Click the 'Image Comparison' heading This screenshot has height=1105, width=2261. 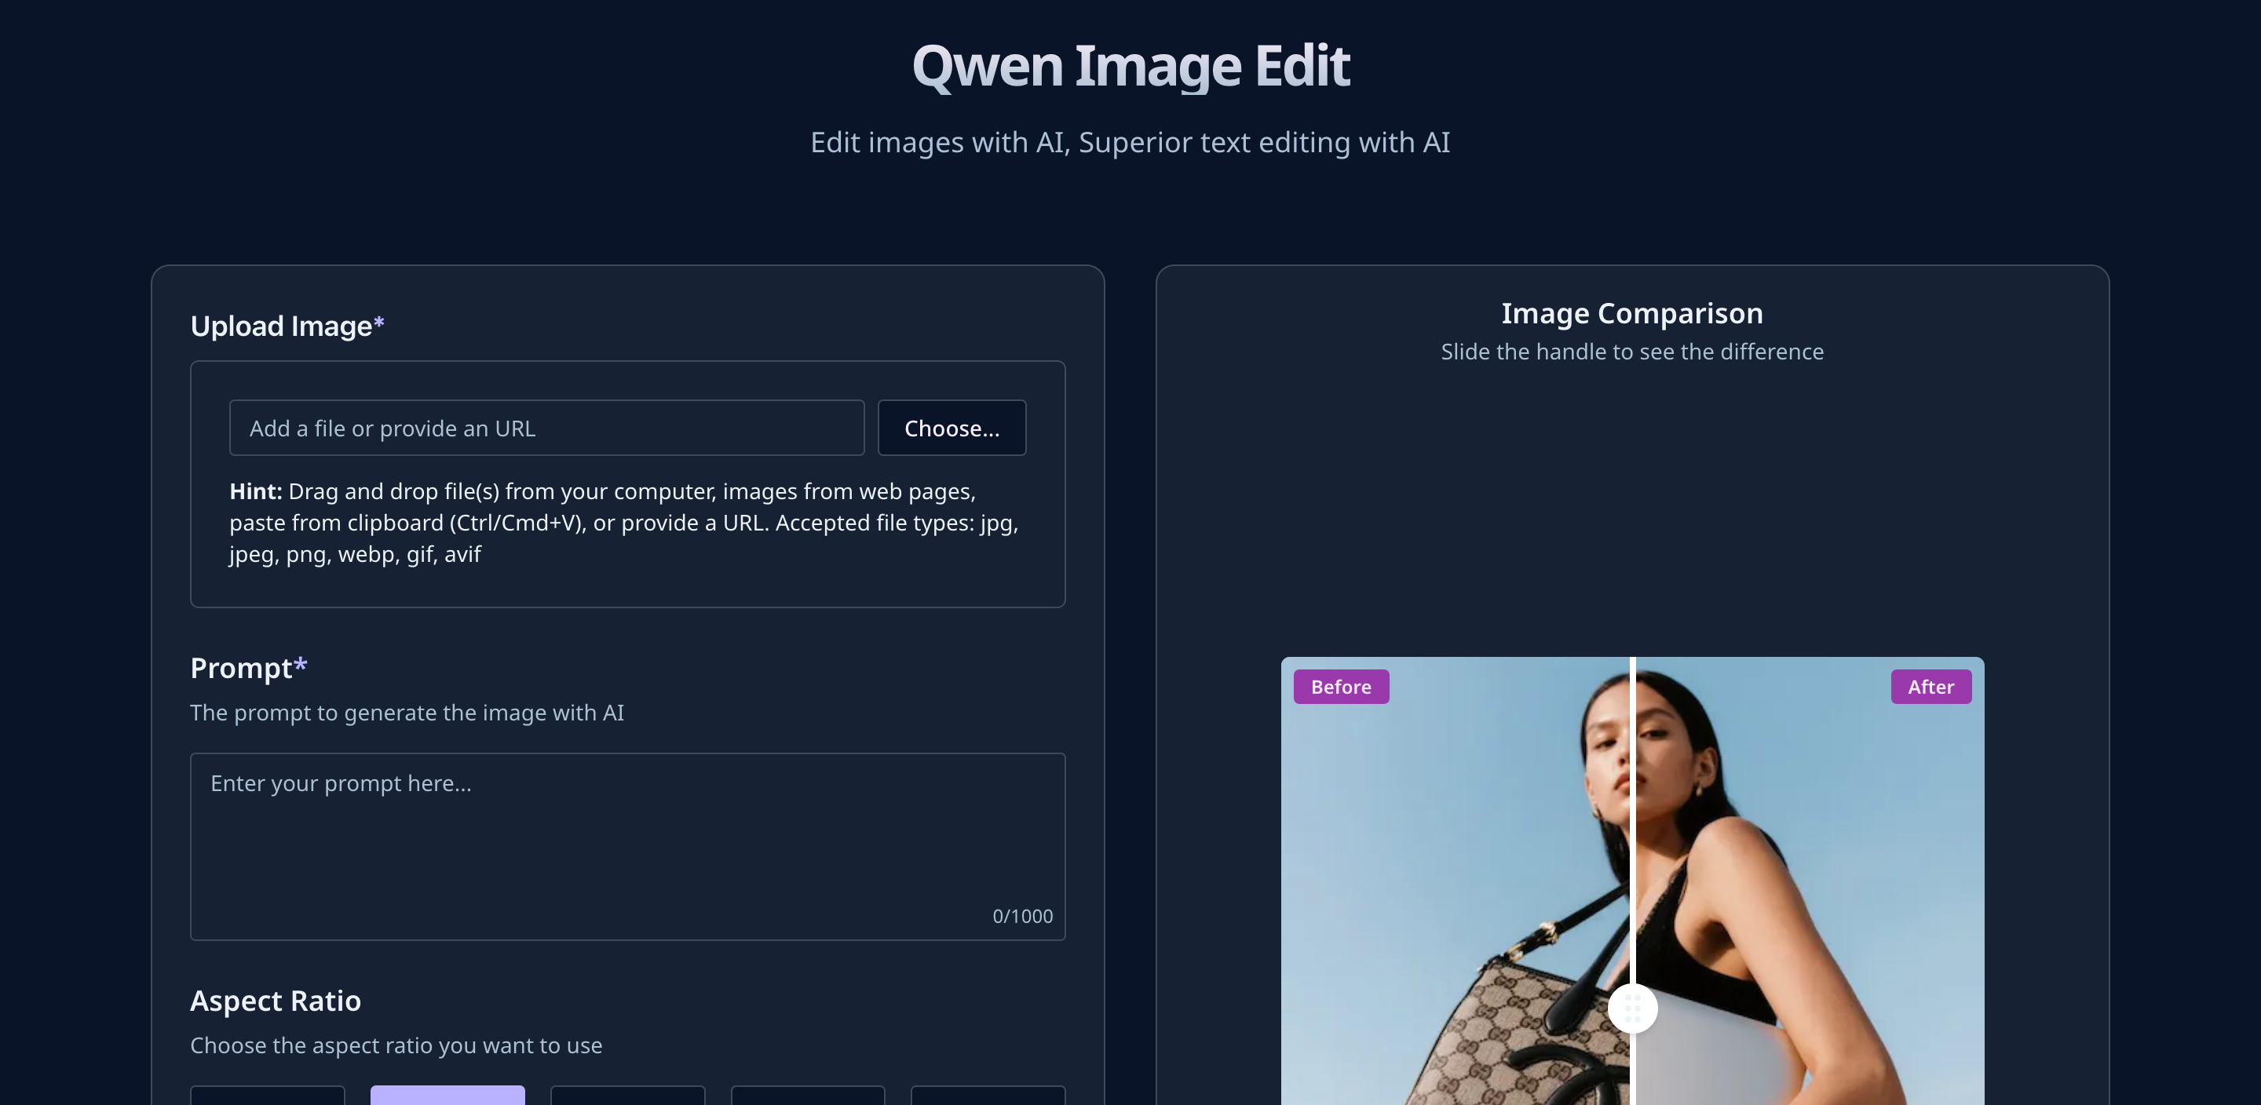point(1631,313)
